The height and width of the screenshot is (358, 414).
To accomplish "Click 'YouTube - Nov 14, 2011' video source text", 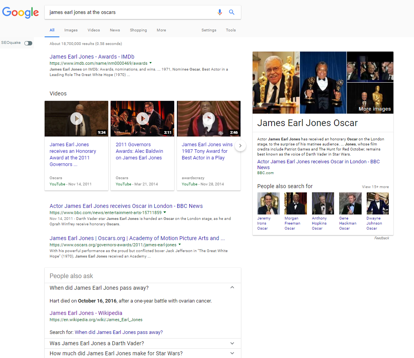I will [71, 184].
